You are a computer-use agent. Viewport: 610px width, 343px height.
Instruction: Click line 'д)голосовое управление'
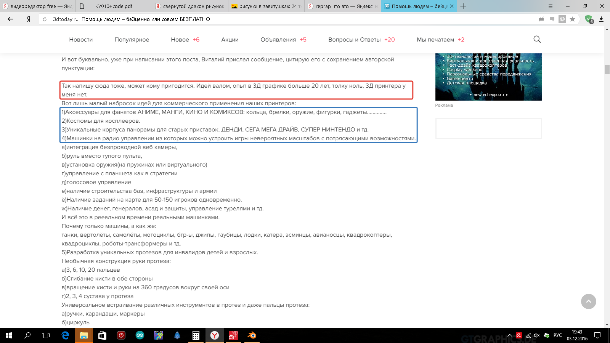point(96,182)
